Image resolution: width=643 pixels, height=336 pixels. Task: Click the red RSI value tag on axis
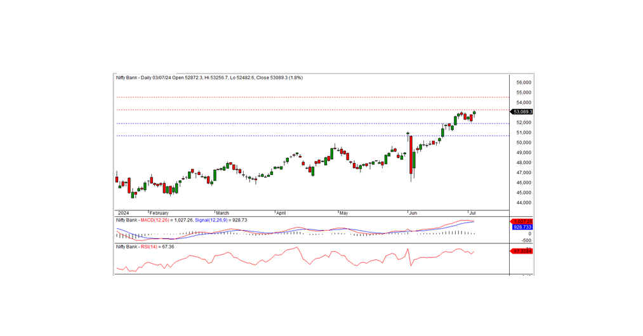coord(522,251)
